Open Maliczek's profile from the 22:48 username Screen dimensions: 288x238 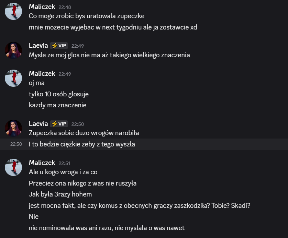pyautogui.click(x=42, y=7)
